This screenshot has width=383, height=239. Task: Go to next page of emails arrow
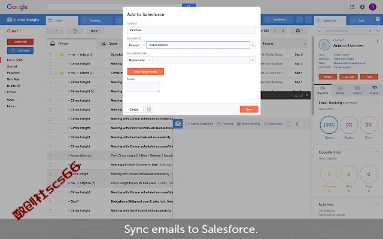pos(283,30)
